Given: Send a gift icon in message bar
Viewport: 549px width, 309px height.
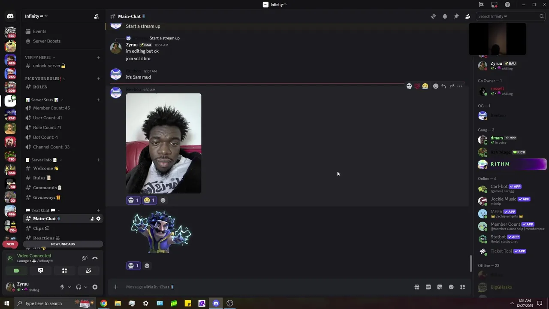Looking at the screenshot, I should (416, 287).
